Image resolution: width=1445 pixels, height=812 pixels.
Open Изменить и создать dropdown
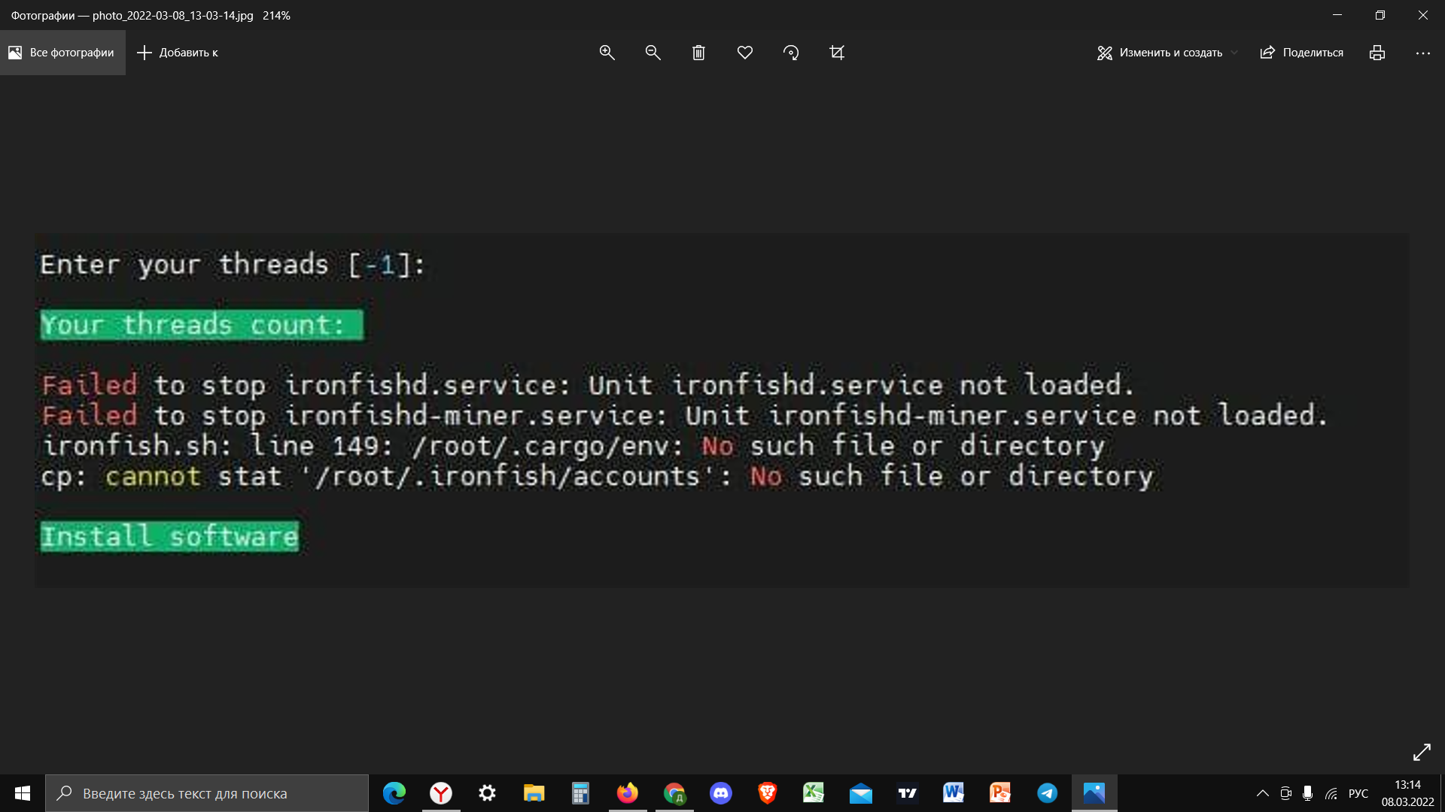[x=1167, y=53]
